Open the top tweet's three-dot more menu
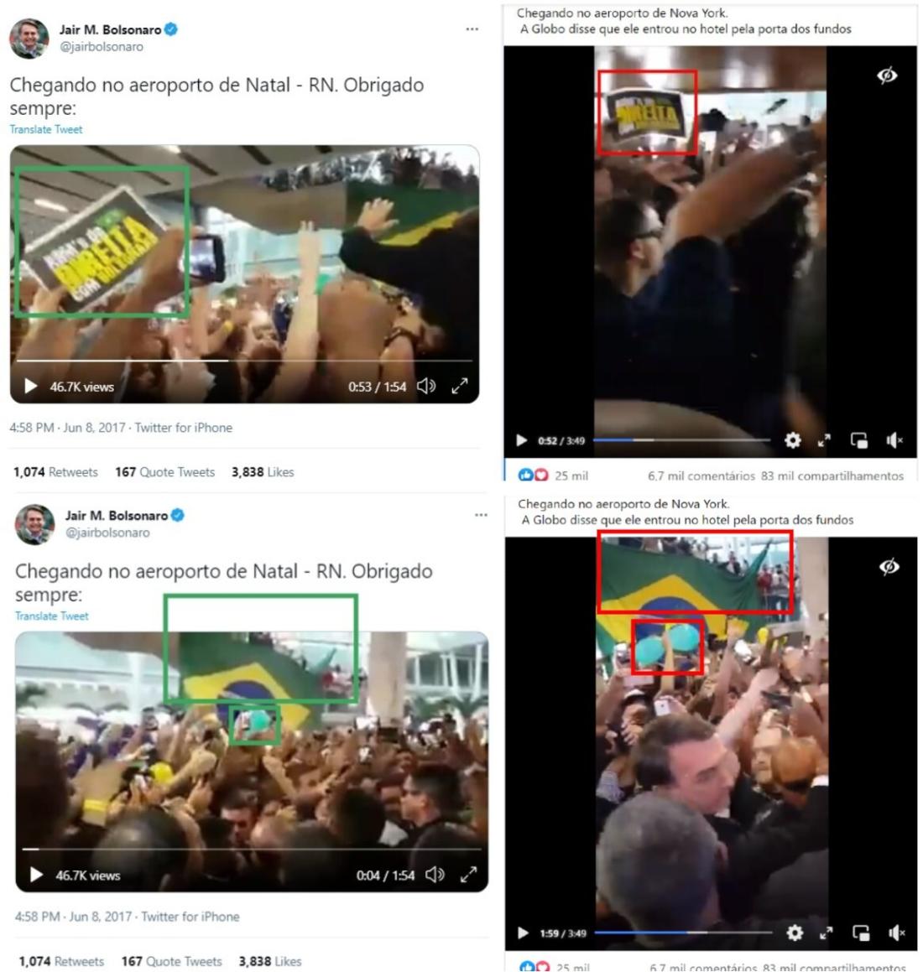This screenshot has height=972, width=923. [x=472, y=29]
